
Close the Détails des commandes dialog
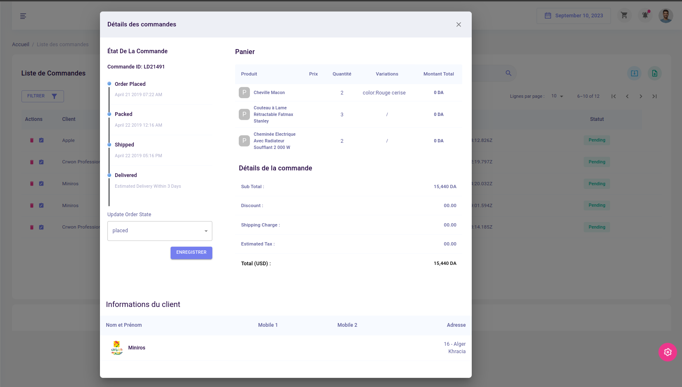coord(459,25)
